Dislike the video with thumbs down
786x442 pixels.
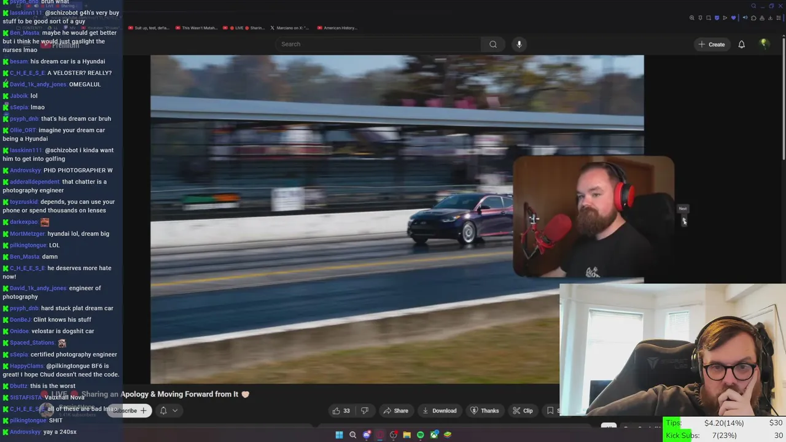(364, 411)
